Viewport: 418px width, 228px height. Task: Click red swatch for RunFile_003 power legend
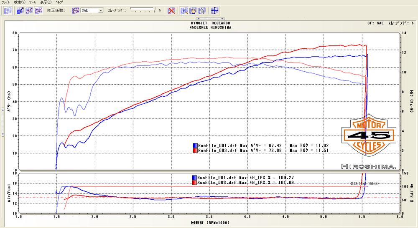click(x=195, y=150)
